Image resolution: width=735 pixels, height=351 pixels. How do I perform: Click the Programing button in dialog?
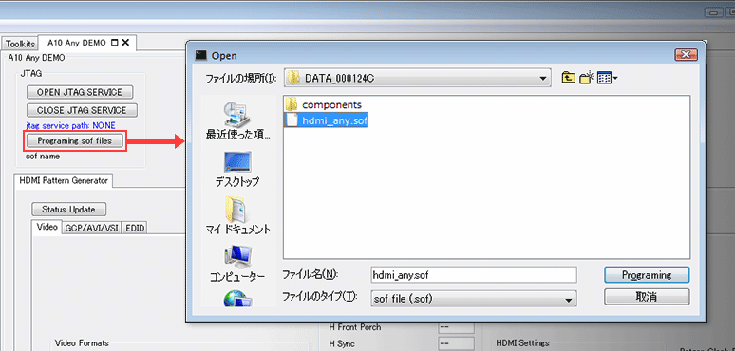[647, 275]
